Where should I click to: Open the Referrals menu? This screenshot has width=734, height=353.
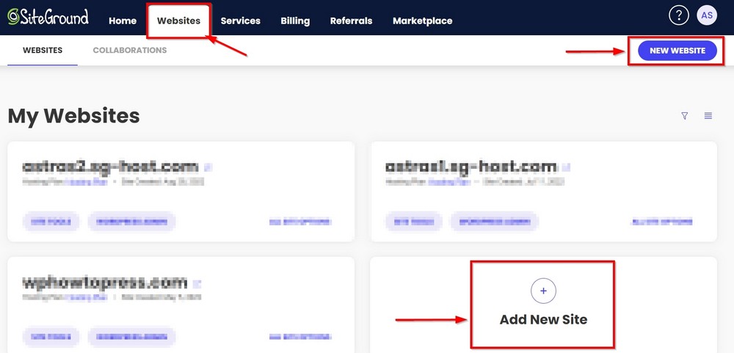tap(351, 21)
